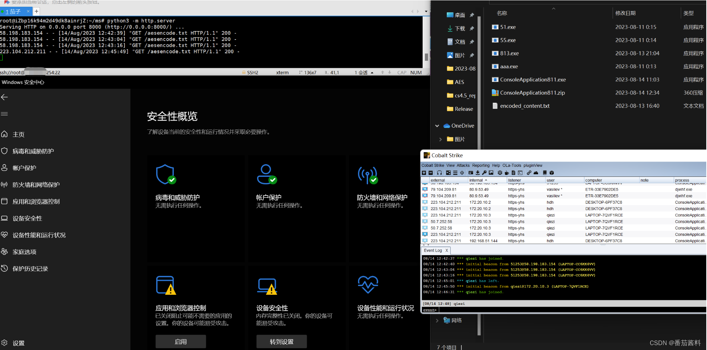
Task: Click the terminal vertical scrollbar thumb
Action: pyautogui.click(x=426, y=57)
